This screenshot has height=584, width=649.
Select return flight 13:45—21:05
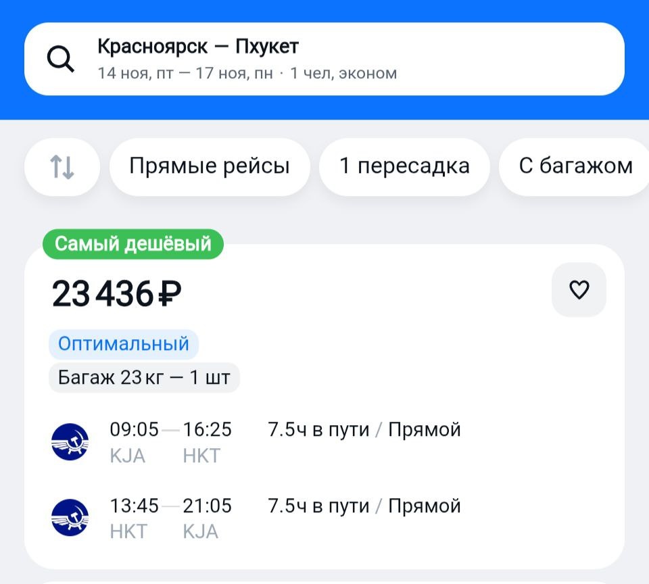[x=170, y=506]
